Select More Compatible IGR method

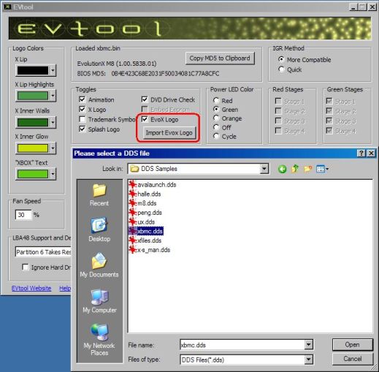click(x=281, y=59)
